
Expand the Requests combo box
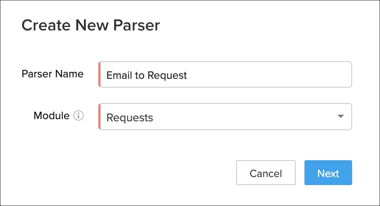(x=225, y=117)
